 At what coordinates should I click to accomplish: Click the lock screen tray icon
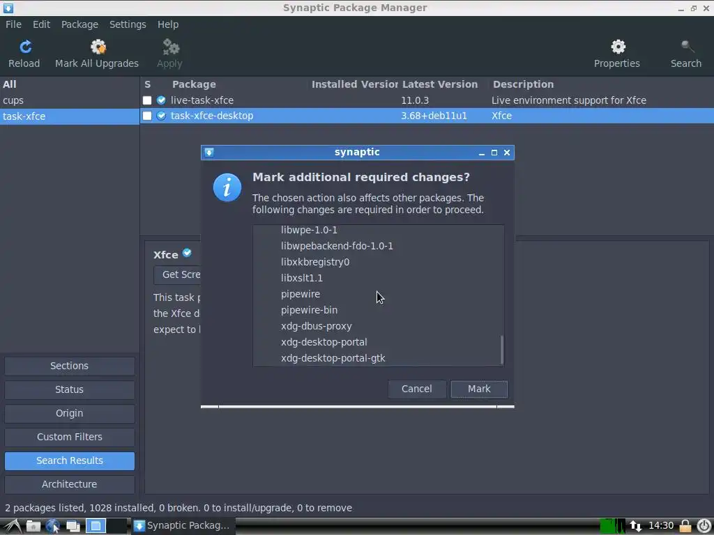coord(685,526)
